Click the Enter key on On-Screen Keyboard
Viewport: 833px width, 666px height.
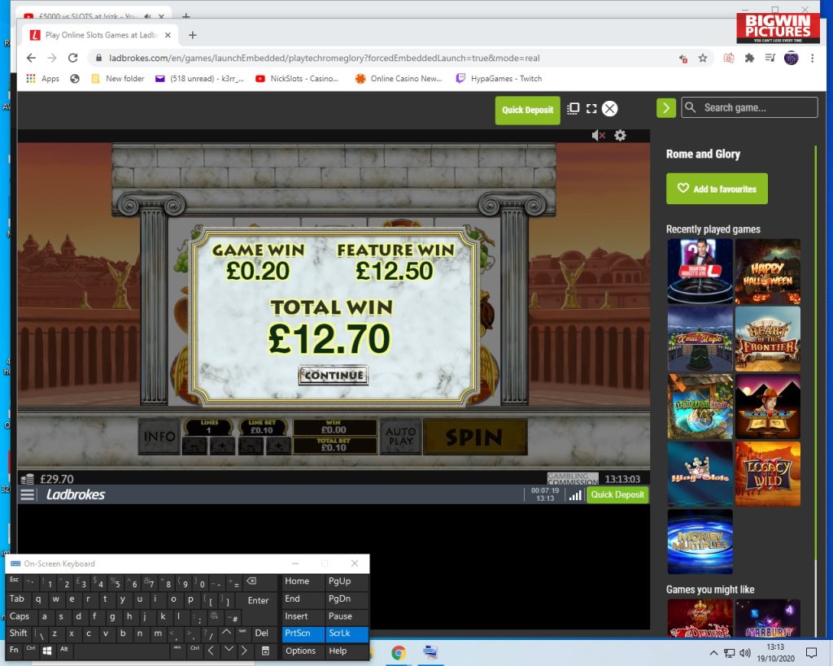(257, 599)
